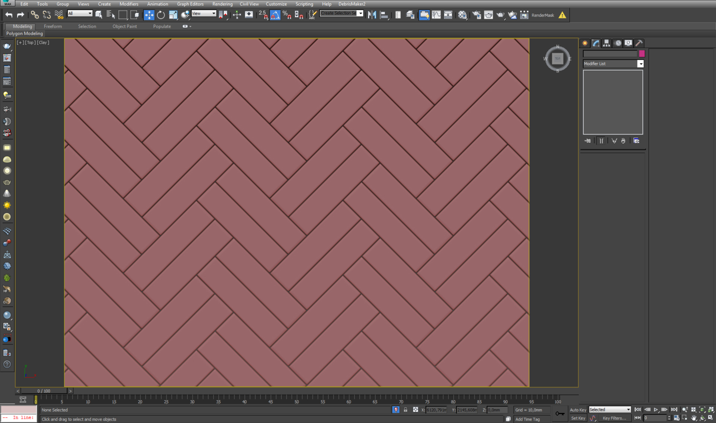716x423 pixels.
Task: Expand the Modifier List dropdown
Action: (x=640, y=64)
